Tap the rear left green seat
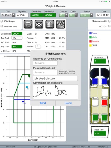The image size is (111, 148). 96,117
